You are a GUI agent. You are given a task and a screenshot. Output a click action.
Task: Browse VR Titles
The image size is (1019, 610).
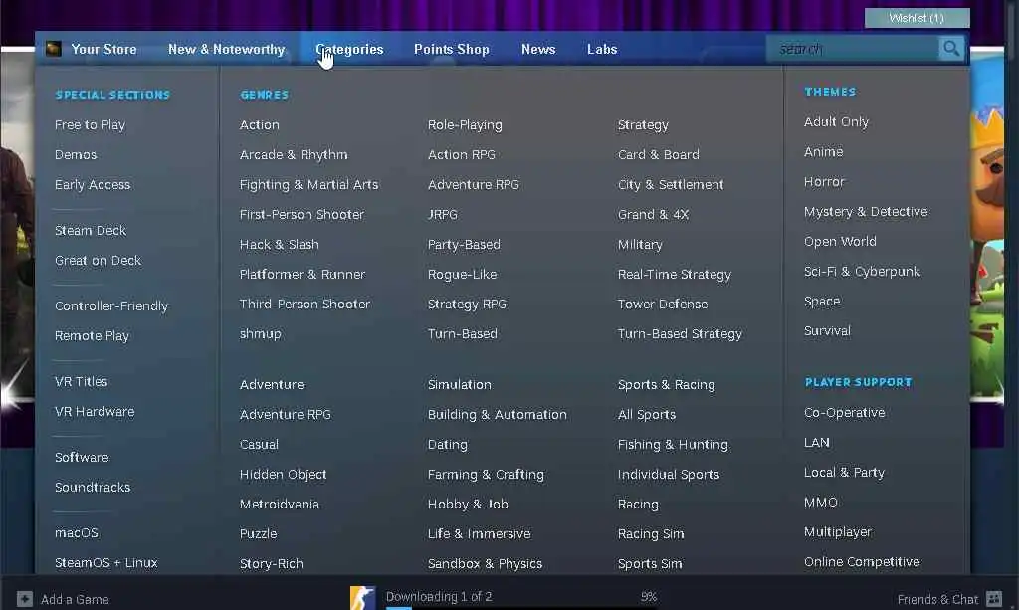tap(81, 381)
